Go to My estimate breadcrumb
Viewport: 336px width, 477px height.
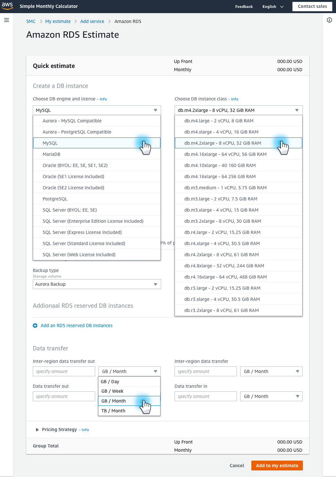(x=58, y=21)
